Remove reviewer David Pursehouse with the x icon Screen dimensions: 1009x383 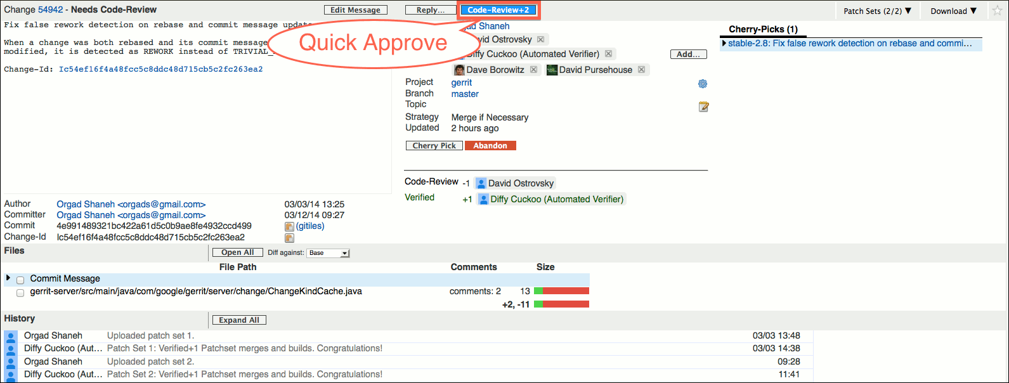coord(641,70)
